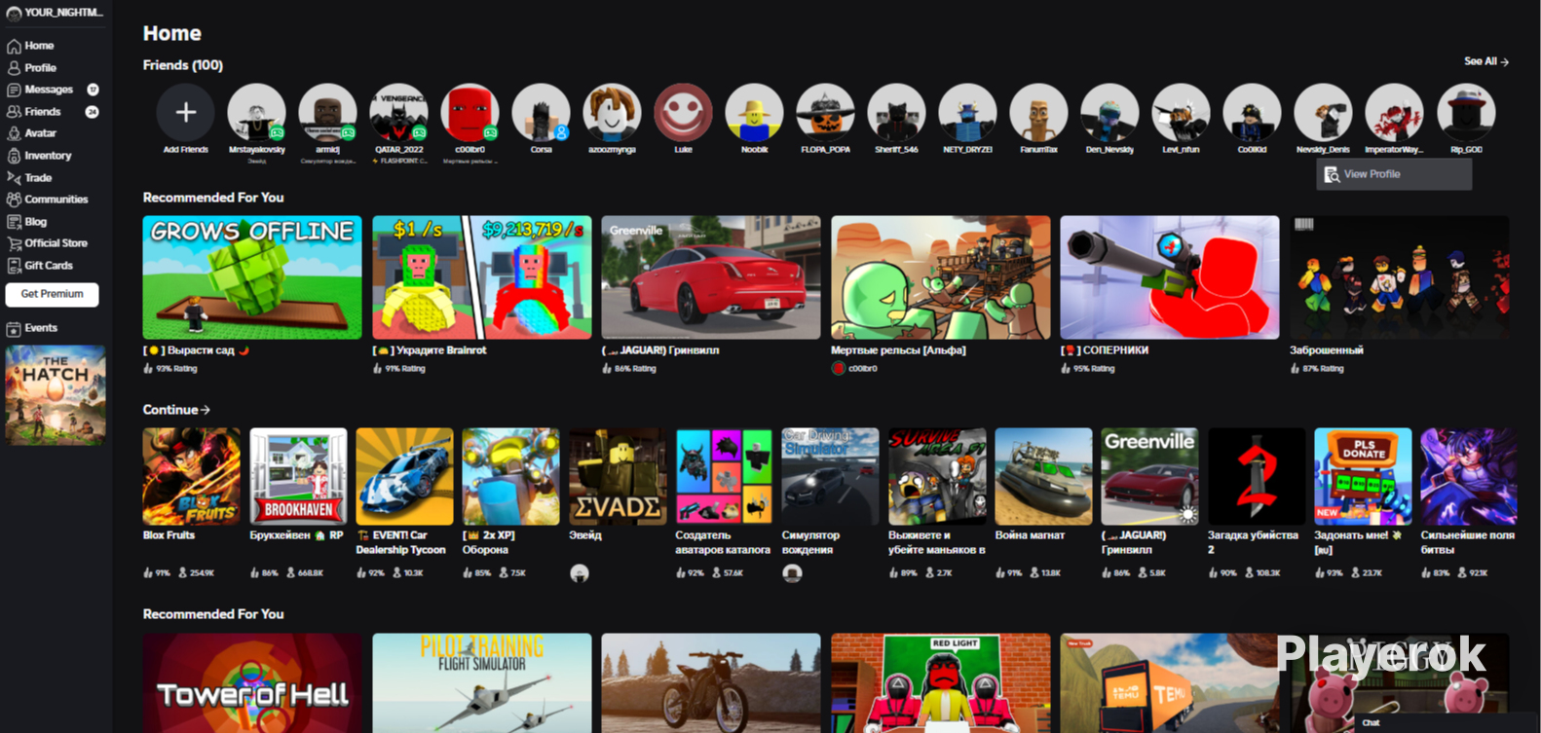Click the Get Premium button
Image resolution: width=1541 pixels, height=733 pixels.
tap(53, 294)
